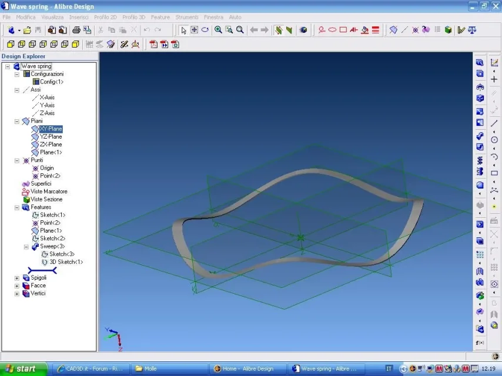Click the balance scale physical properties icon
The height and width of the screenshot is (376, 502).
click(472, 30)
